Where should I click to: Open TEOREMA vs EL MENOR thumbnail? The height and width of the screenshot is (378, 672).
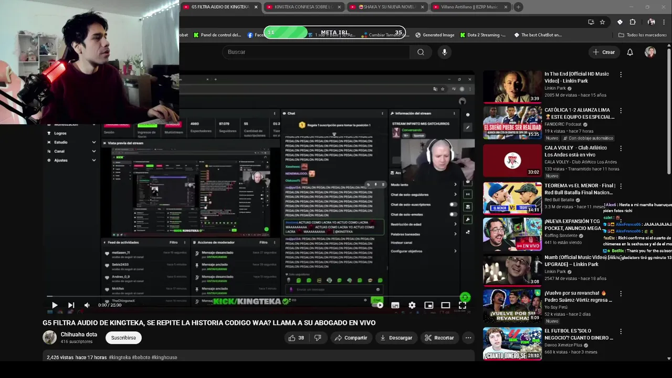click(x=512, y=198)
